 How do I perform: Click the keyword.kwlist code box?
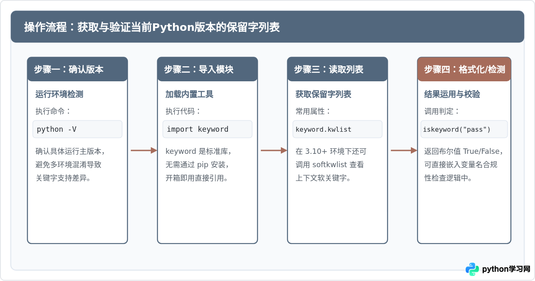coord(337,129)
